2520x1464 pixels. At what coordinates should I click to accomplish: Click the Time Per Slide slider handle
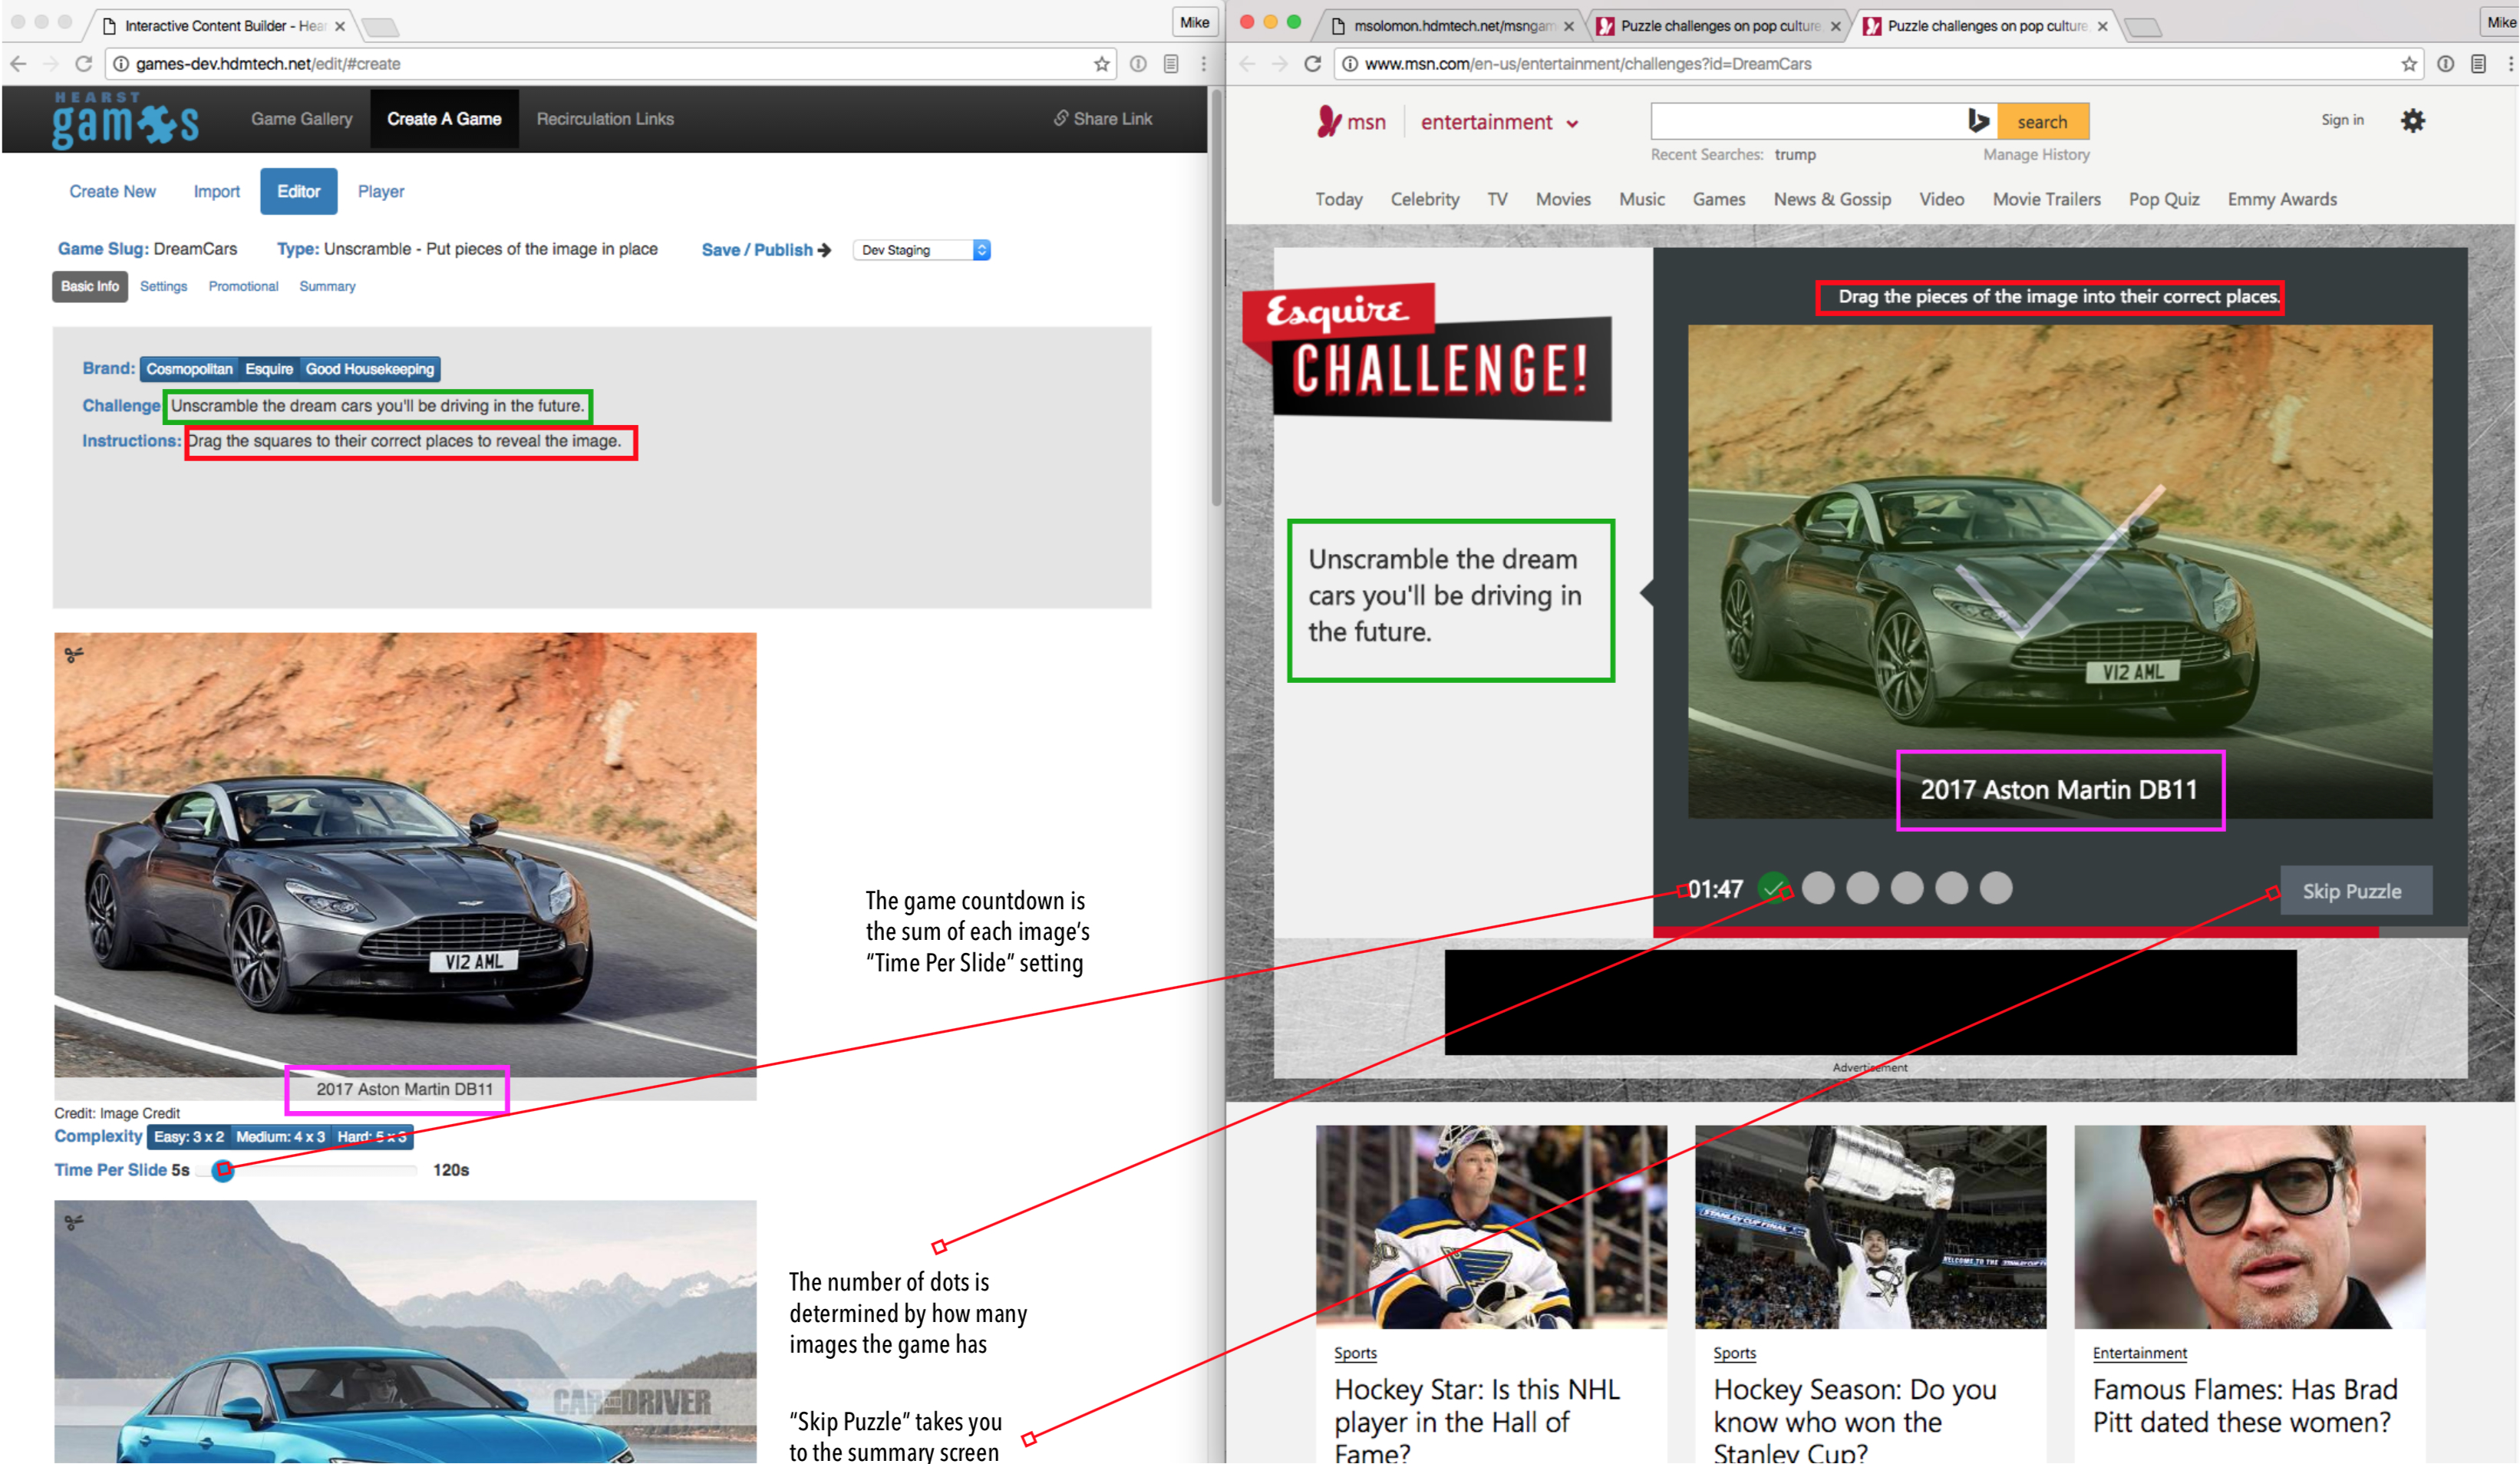coord(223,1170)
